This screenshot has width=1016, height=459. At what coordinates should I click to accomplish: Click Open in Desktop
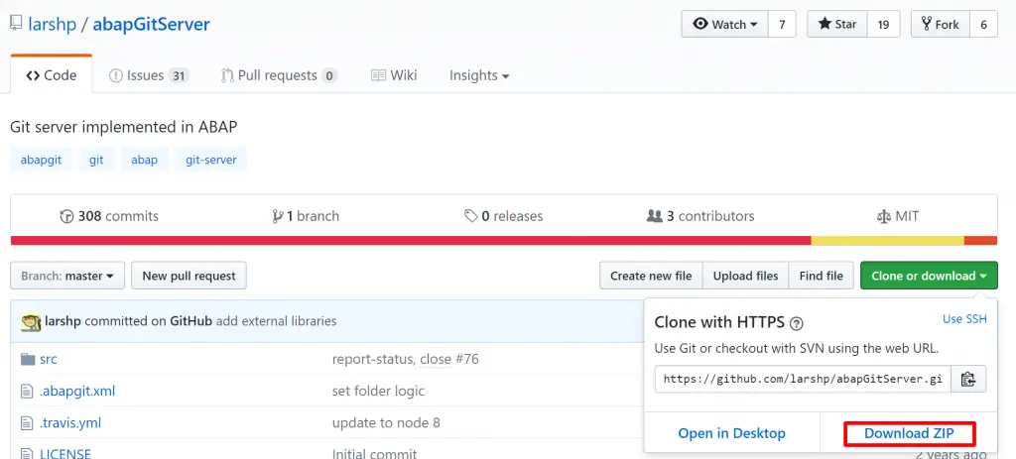(731, 433)
